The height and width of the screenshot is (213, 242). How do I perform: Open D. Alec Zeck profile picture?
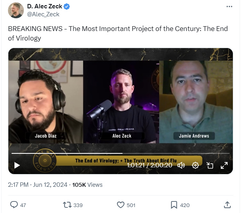tap(16, 10)
